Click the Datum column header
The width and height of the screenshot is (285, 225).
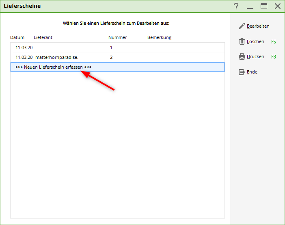pos(17,37)
